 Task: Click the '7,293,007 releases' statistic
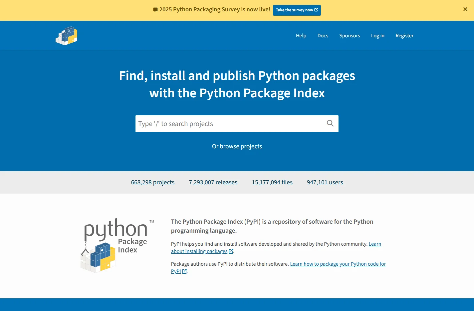click(x=213, y=182)
